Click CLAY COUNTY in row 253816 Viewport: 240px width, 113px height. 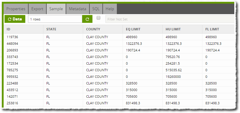click(97, 103)
